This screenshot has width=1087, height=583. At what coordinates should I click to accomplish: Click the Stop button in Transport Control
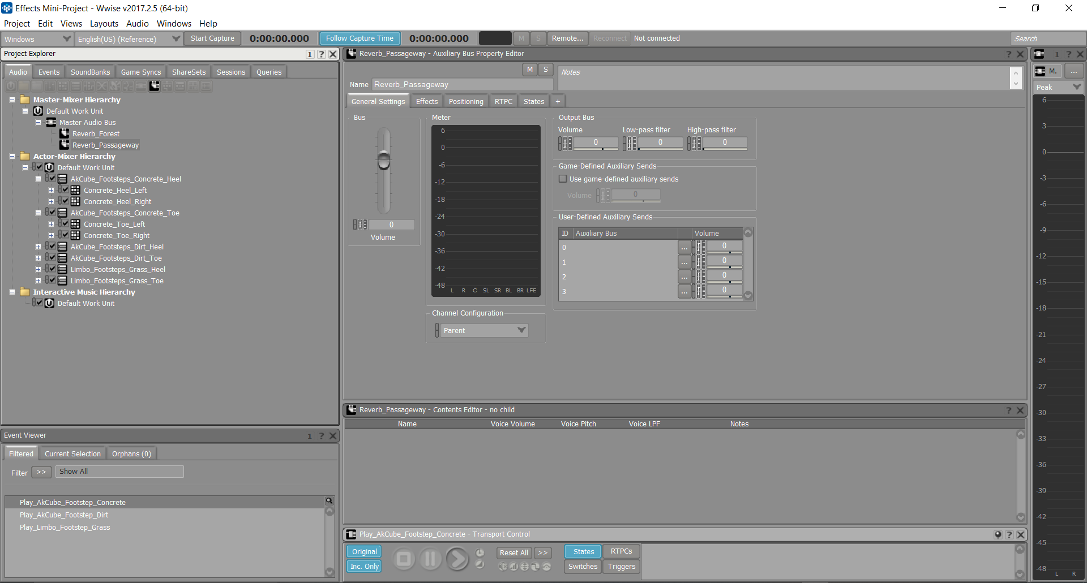click(404, 559)
